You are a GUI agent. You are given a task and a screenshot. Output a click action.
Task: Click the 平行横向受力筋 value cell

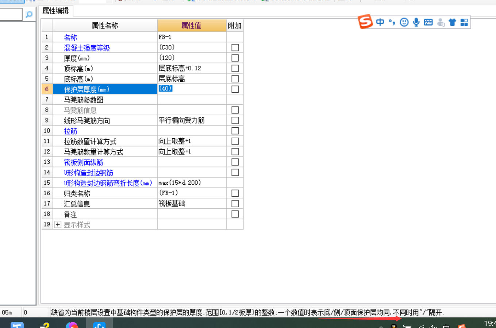[192, 120]
